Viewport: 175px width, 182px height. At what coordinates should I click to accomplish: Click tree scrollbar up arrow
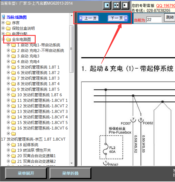pos(72,15)
